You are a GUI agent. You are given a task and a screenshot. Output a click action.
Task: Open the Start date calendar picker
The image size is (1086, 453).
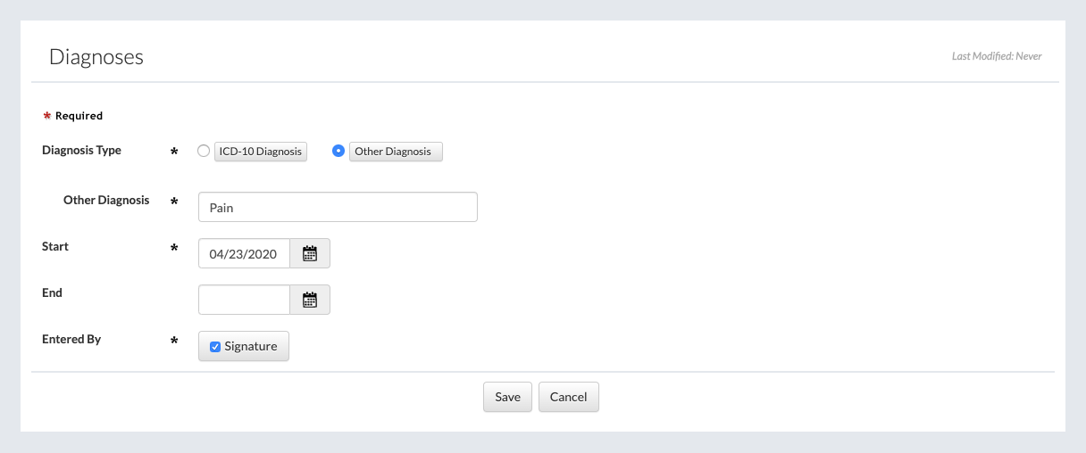click(x=310, y=253)
